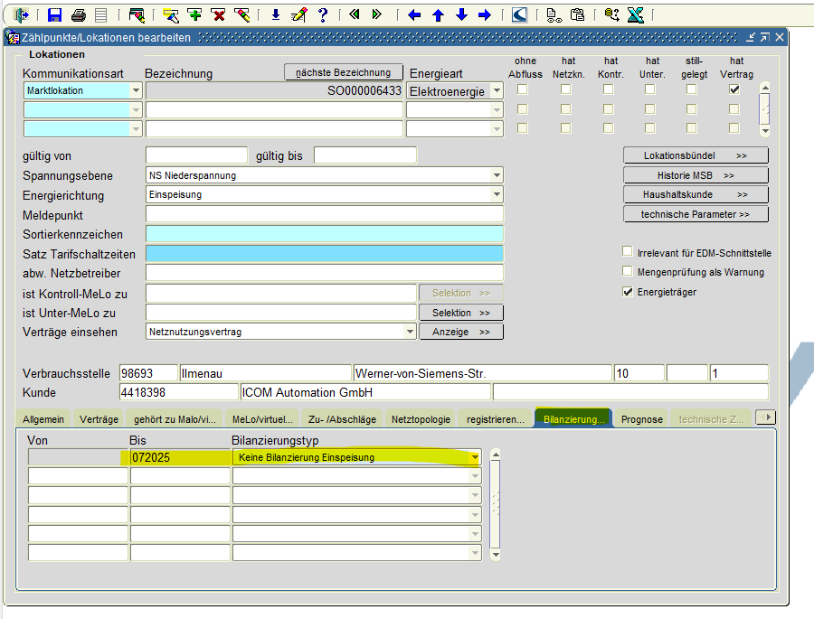Enable 'Mengenprüfung als Warnung' checkbox
The width and height of the screenshot is (814, 619).
click(x=628, y=272)
